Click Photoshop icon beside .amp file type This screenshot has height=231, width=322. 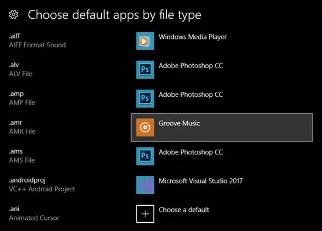coord(145,98)
